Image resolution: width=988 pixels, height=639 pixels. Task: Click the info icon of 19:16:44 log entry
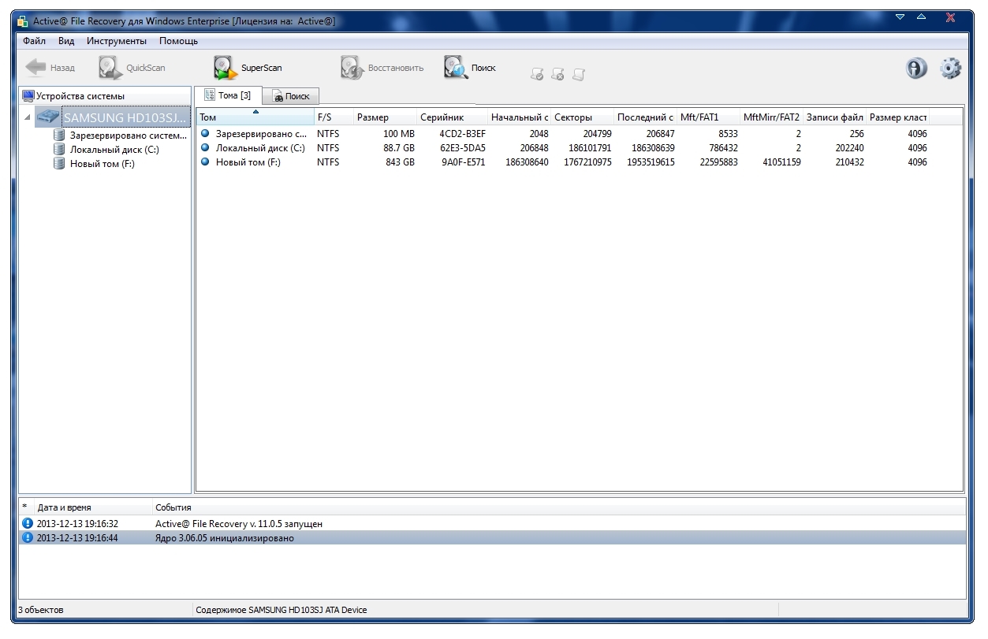(x=28, y=537)
